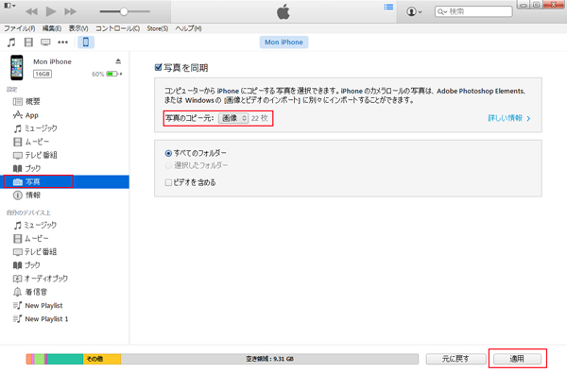Click the rewind playback button
567x373 pixels.
pos(31,11)
